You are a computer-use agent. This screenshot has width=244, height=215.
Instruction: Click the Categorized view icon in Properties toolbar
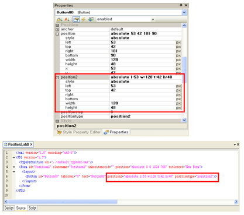point(60,19)
